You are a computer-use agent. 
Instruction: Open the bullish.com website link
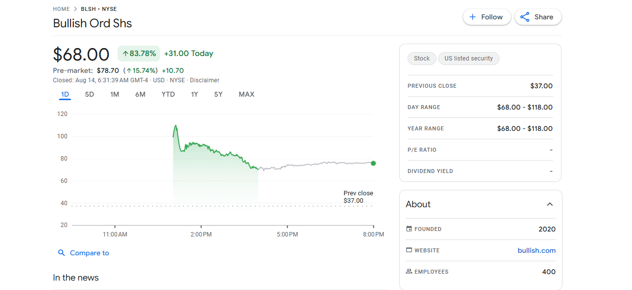536,250
